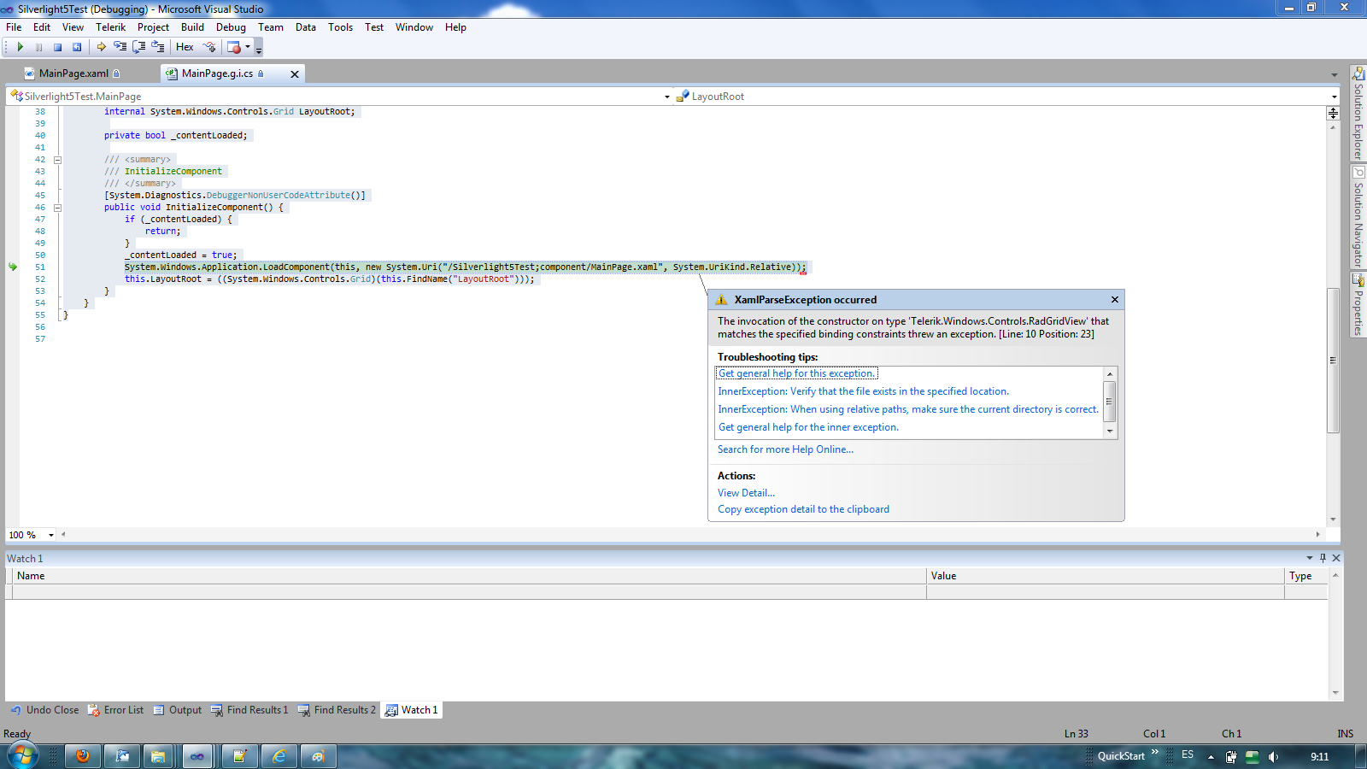Click the show threads in source icon
The width and height of the screenshot is (1367, 769).
(x=209, y=47)
